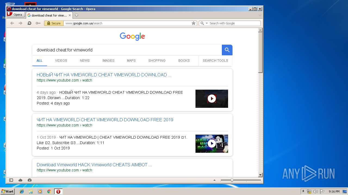Click snippet date 4 days ago
This screenshot has height=195, width=348.
coord(46,92)
